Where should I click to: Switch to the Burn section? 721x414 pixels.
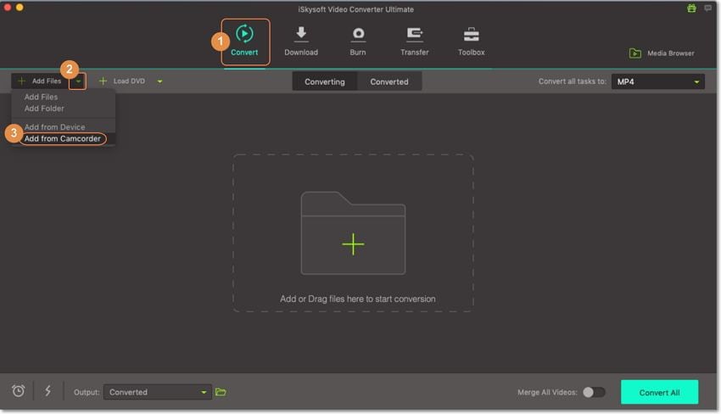pyautogui.click(x=358, y=42)
